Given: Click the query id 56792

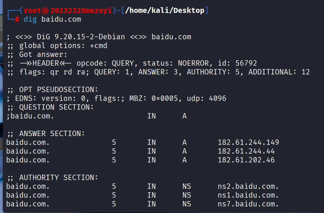Looking at the screenshot, I should pos(246,63).
